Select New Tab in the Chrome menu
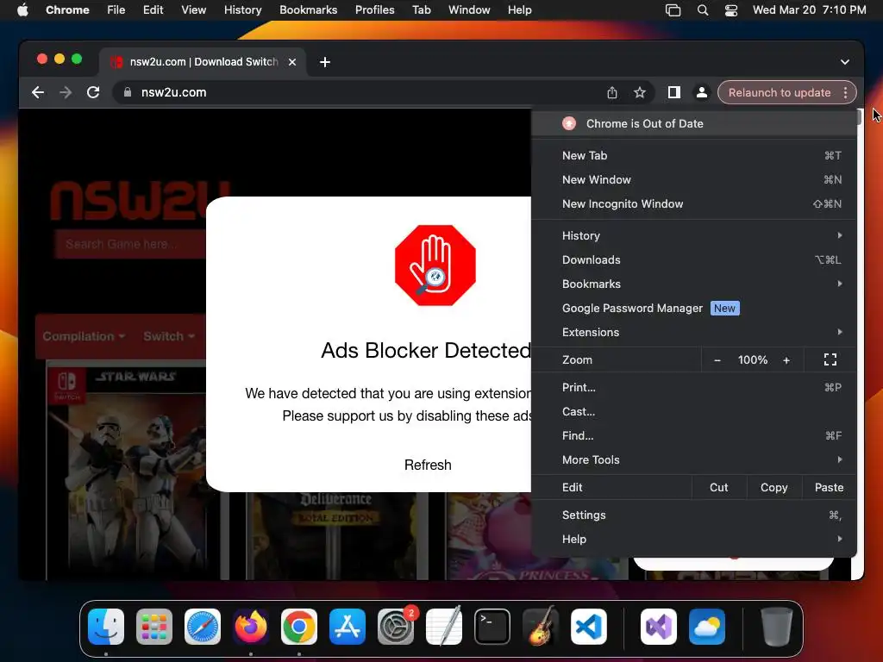The image size is (883, 662). (x=694, y=155)
